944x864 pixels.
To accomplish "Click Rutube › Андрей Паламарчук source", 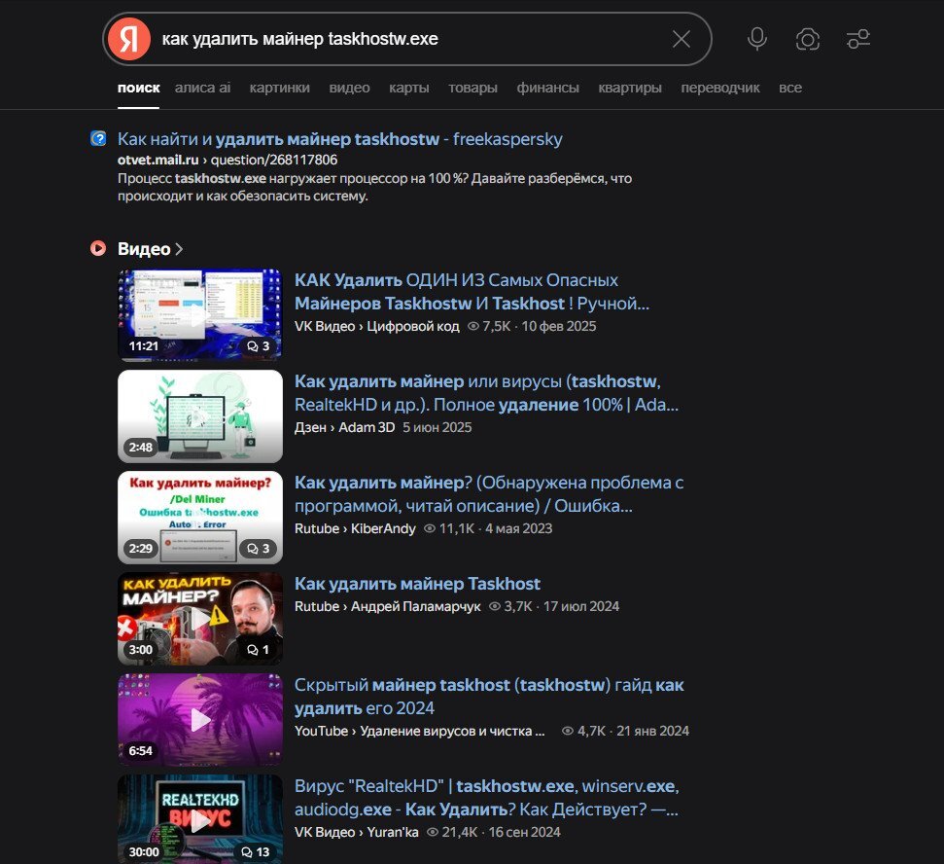I will coord(387,606).
